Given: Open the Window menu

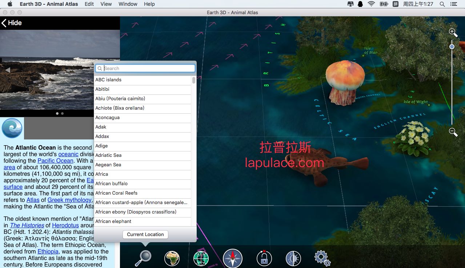Looking at the screenshot, I should [128, 4].
